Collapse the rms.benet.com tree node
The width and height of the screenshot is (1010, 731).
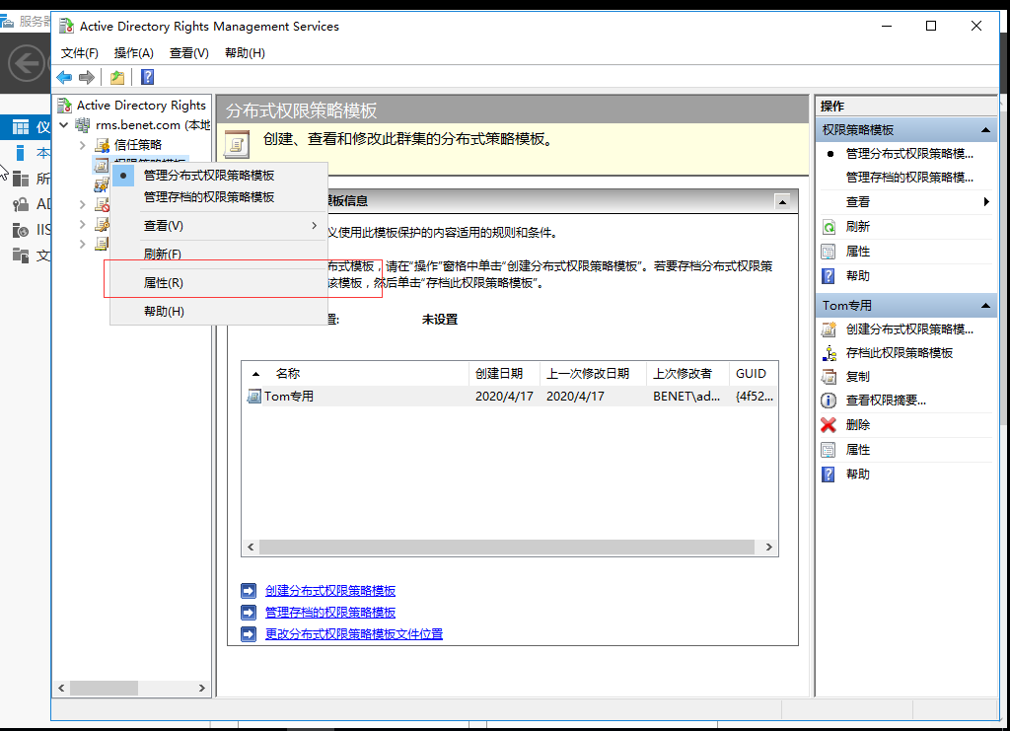tap(64, 125)
